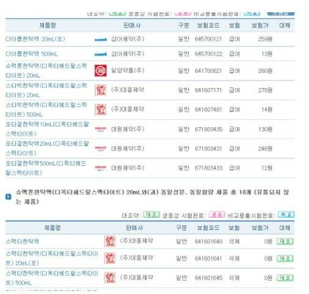The width and height of the screenshot is (309, 294).
Task: Click the Daewoong logo in the 스타박현탁액 500mL row
Action: pos(101,109)
